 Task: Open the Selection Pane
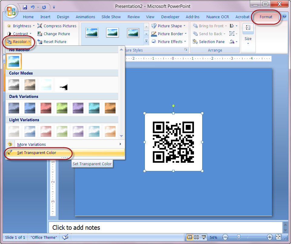click(x=209, y=42)
